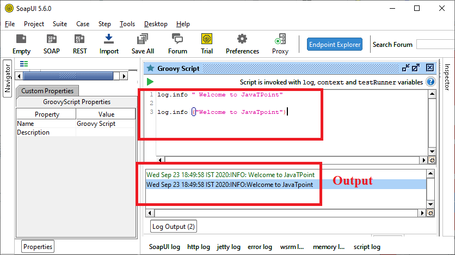Screen dimensions: 455x255
Task: Import a project with Import icon
Action: pyautogui.click(x=109, y=44)
